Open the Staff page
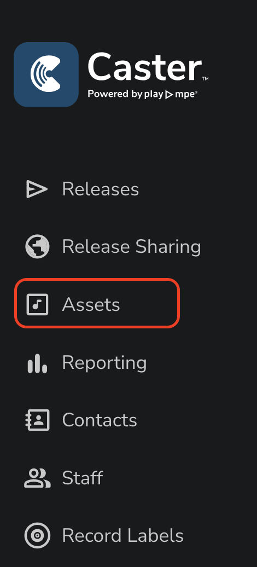 83,478
